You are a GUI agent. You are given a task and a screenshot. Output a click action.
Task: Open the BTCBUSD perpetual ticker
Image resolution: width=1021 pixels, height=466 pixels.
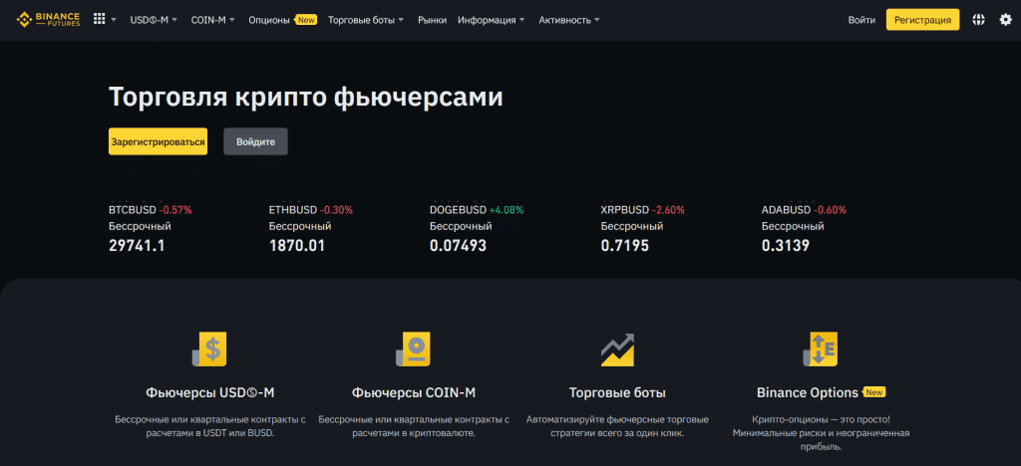[151, 227]
